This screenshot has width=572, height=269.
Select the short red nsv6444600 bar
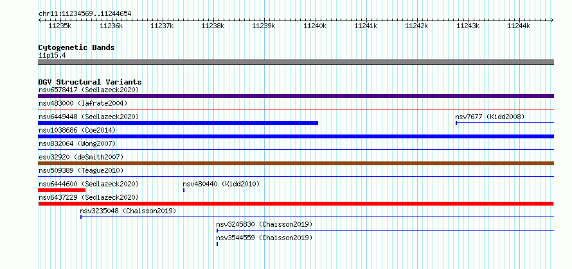pyautogui.click(x=62, y=190)
